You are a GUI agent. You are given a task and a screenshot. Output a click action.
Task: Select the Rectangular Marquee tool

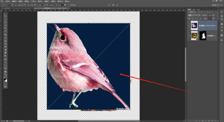(5, 19)
